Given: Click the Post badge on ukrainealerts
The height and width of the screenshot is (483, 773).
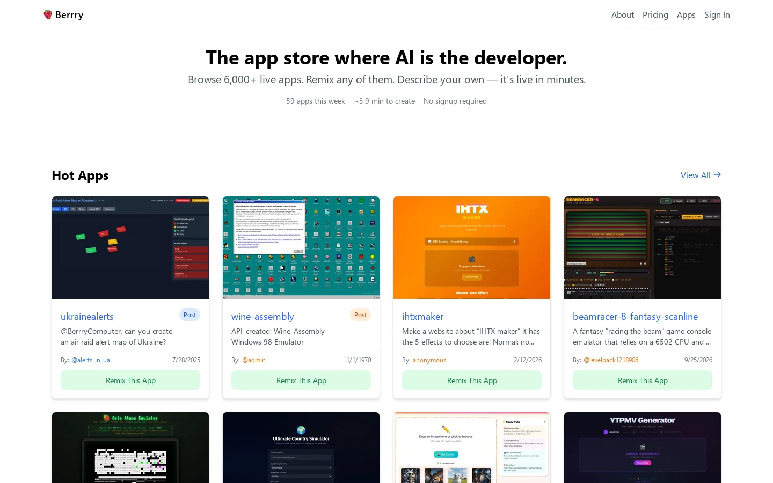Looking at the screenshot, I should pos(189,315).
